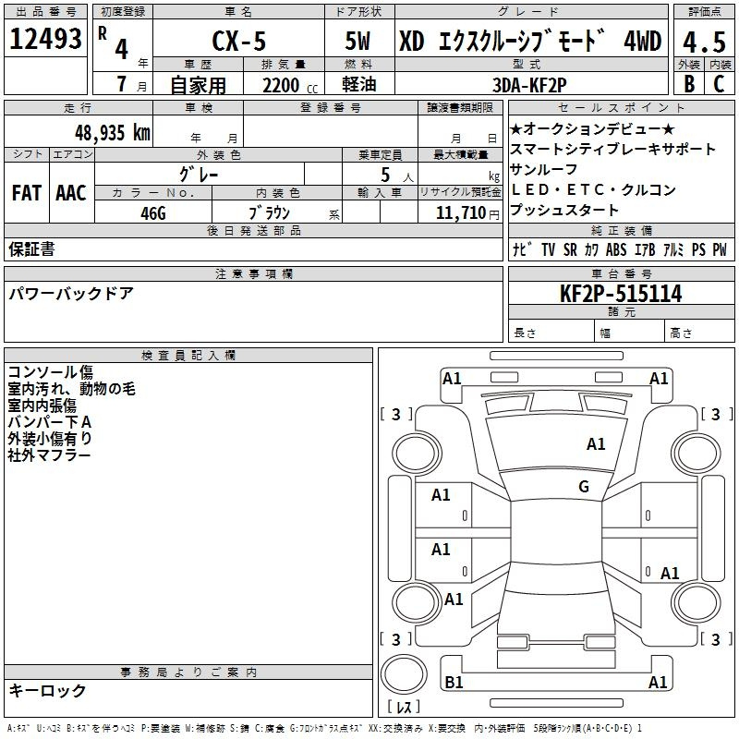Screen dimensions: 739x739
Task: Click the A1 mark on the hood
Action: (x=596, y=444)
